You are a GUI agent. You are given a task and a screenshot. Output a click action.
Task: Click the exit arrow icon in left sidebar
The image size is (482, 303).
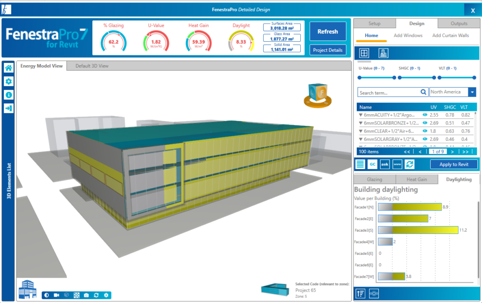(8, 108)
